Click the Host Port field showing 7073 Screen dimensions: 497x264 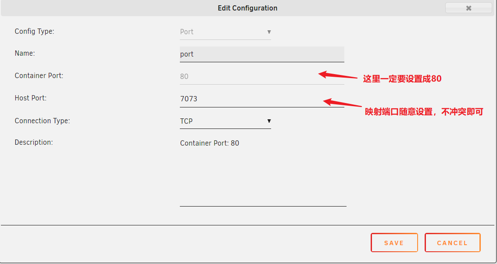(x=262, y=99)
